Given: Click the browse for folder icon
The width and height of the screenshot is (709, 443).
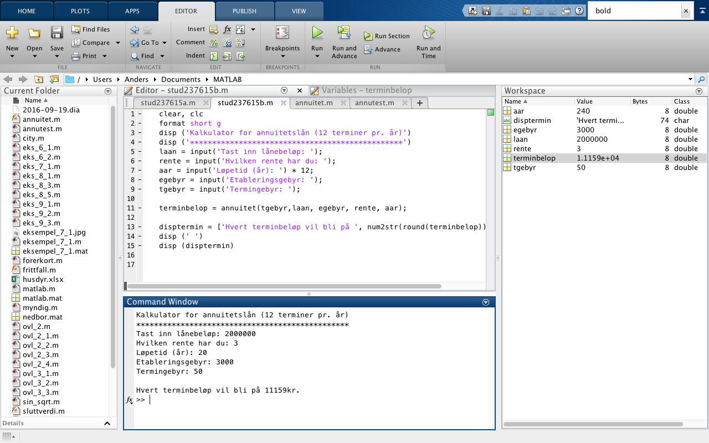Looking at the screenshot, I should (54, 79).
